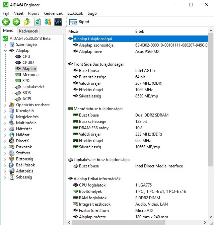Switch to the Menü tab

pos(8,30)
